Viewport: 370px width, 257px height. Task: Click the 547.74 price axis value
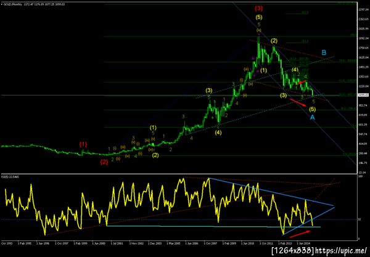(x=363, y=134)
